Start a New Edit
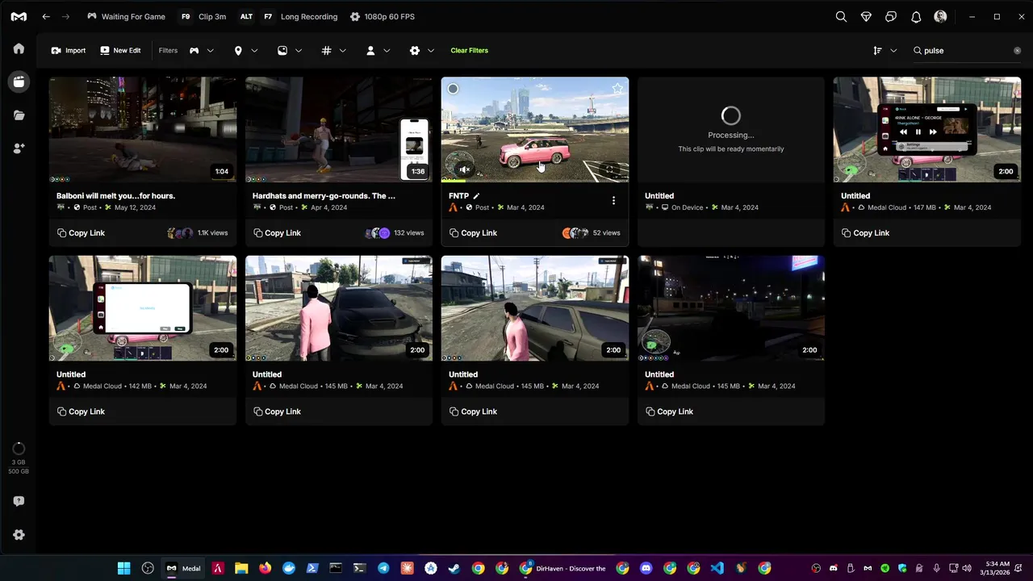This screenshot has width=1033, height=581. [x=120, y=50]
